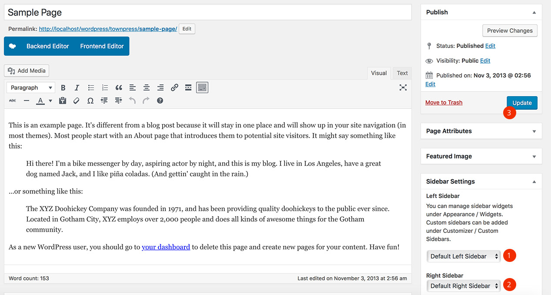This screenshot has height=295, width=551.
Task: Click the paste as text icon
Action: click(63, 101)
